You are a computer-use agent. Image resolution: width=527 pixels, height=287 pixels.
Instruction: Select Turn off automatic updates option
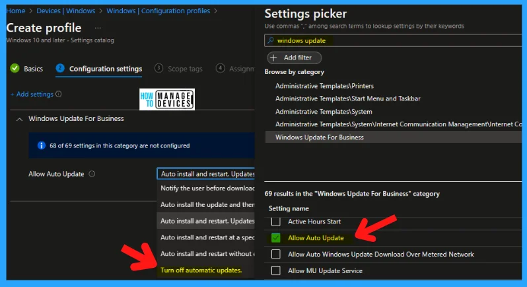pyautogui.click(x=201, y=270)
